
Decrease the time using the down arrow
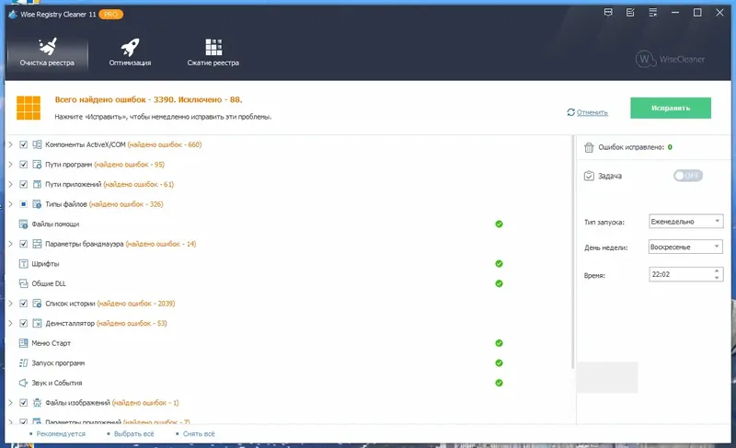717,278
